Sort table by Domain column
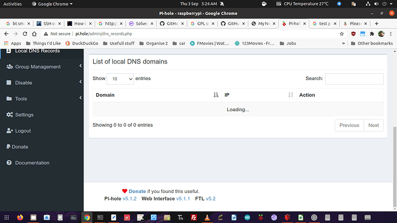397x223 pixels. tap(157, 95)
